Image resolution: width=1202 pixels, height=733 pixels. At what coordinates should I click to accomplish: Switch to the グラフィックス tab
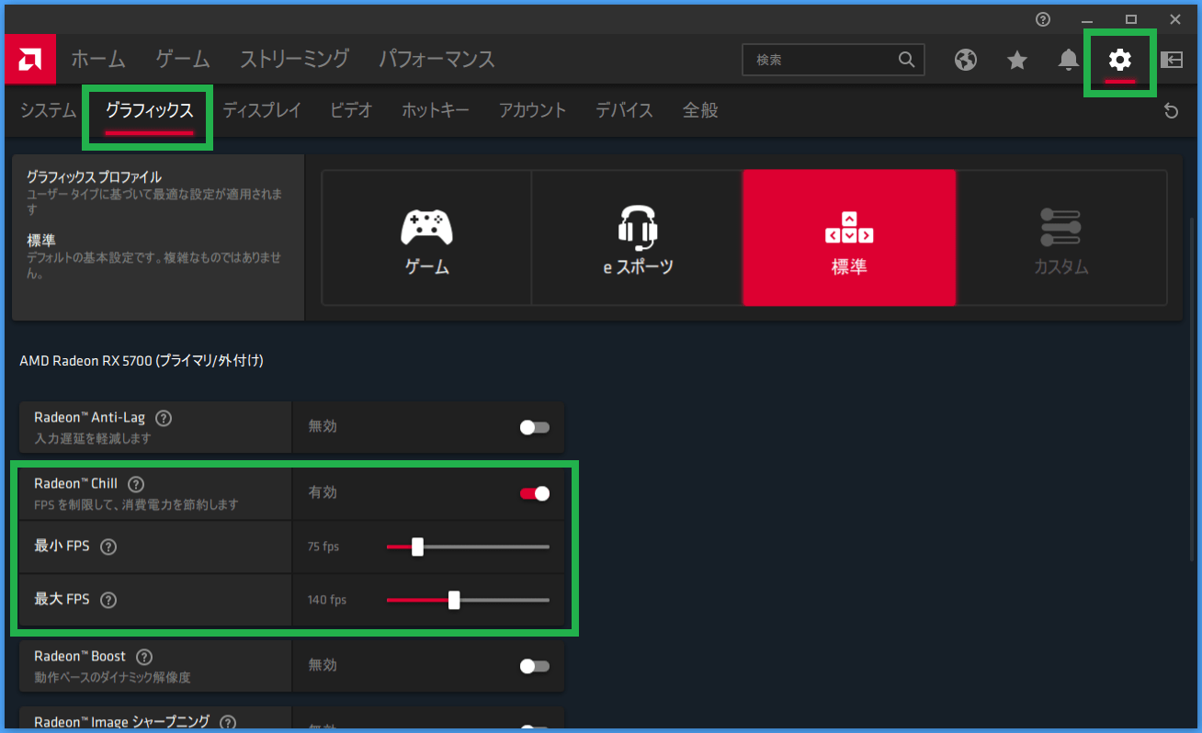[x=149, y=110]
